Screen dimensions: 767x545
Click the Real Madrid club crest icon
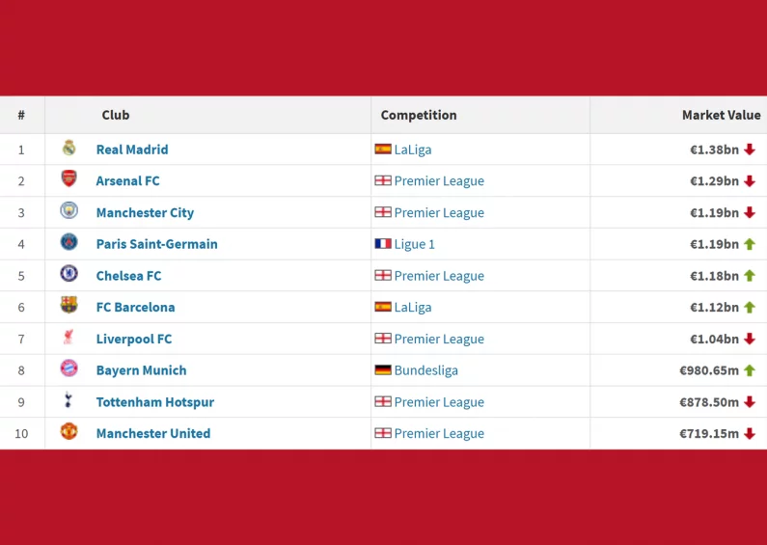68,149
